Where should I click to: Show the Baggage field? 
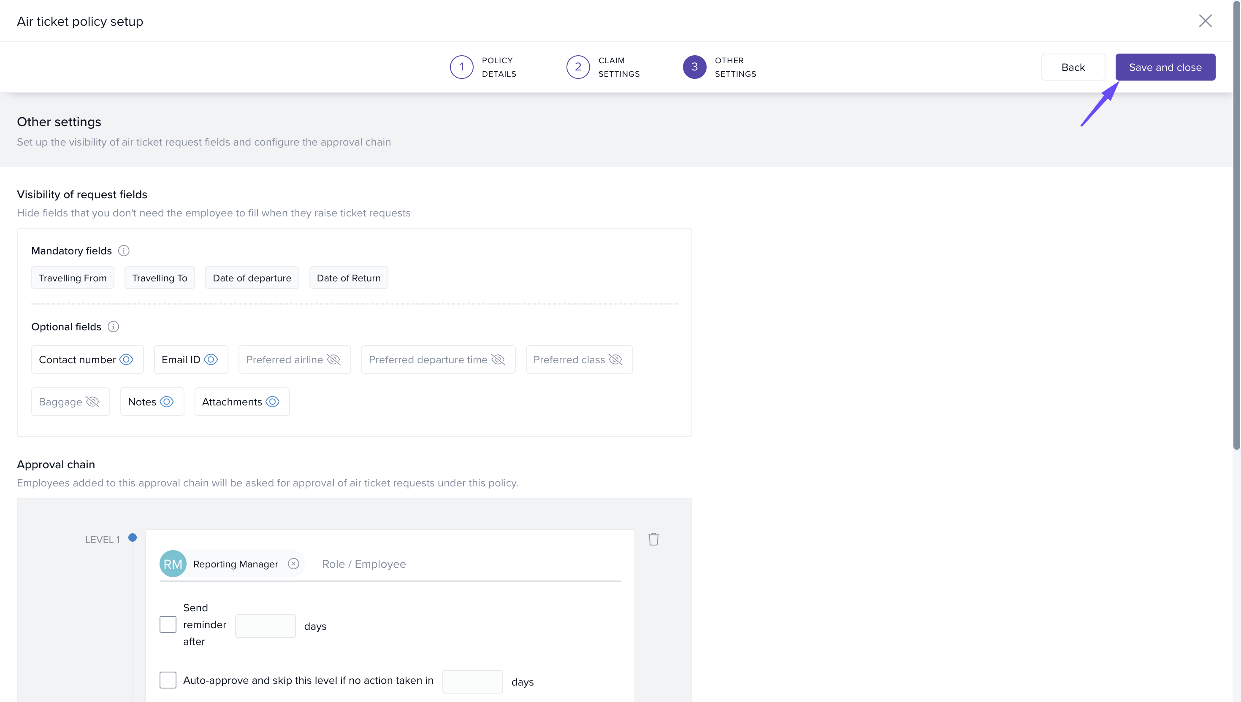92,402
